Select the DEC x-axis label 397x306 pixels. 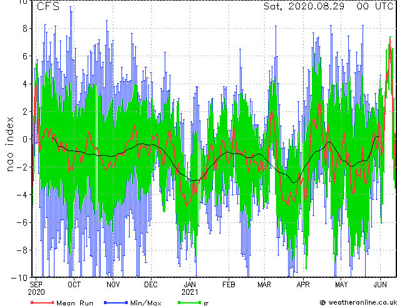coord(151,285)
